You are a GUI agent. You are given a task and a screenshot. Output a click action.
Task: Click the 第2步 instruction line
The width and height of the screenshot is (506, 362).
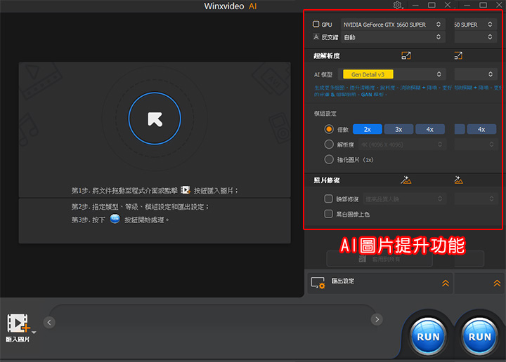tap(140, 206)
